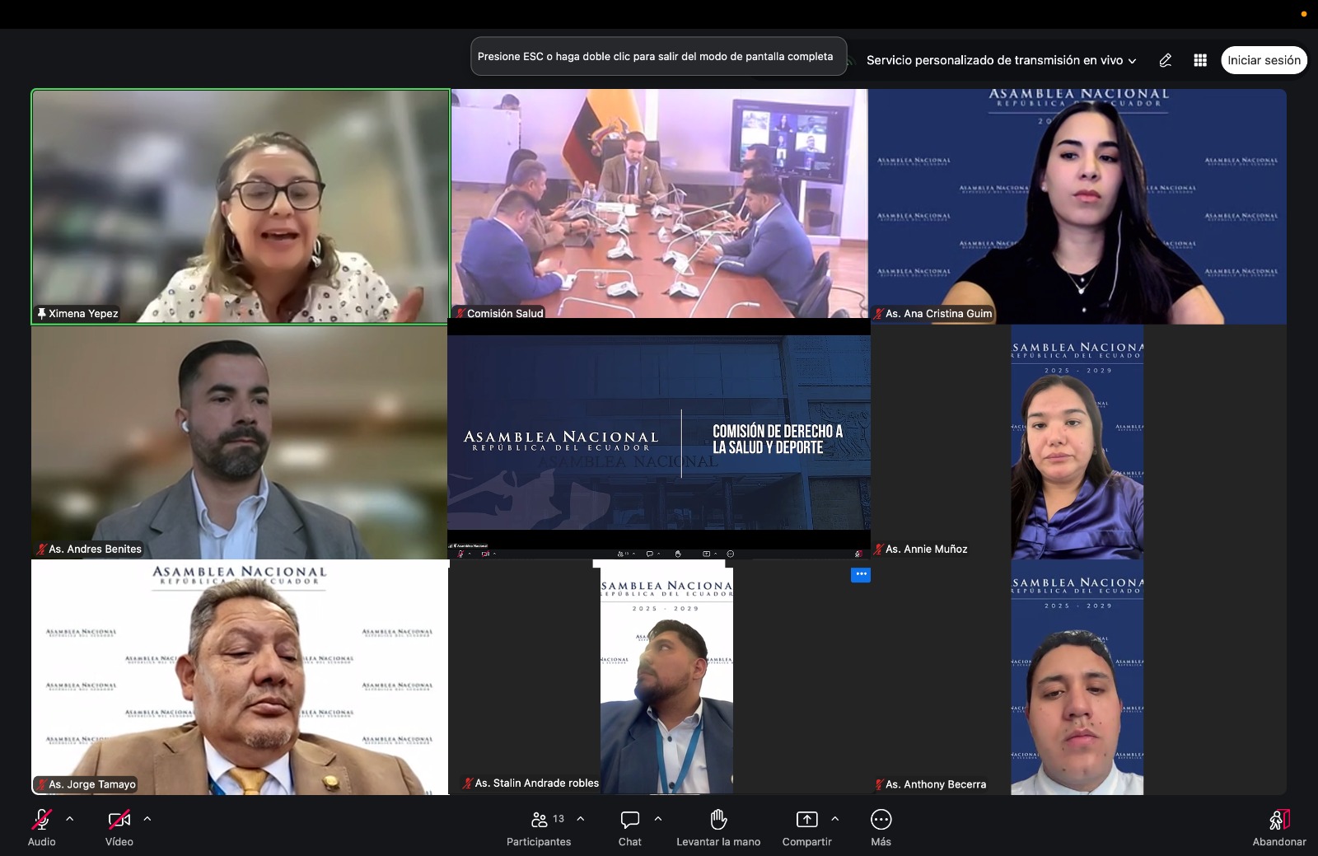Screen dimensions: 1318x856
Task: Click the "Ximena Yepez" name label
Action: coord(83,314)
